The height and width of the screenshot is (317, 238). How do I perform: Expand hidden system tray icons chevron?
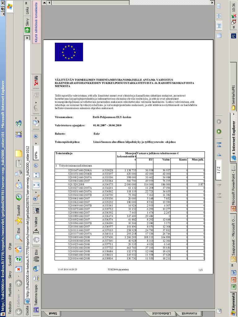[x=234, y=28]
